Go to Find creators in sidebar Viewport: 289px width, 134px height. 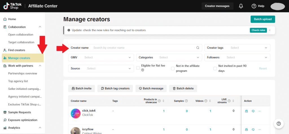[x=16, y=50]
